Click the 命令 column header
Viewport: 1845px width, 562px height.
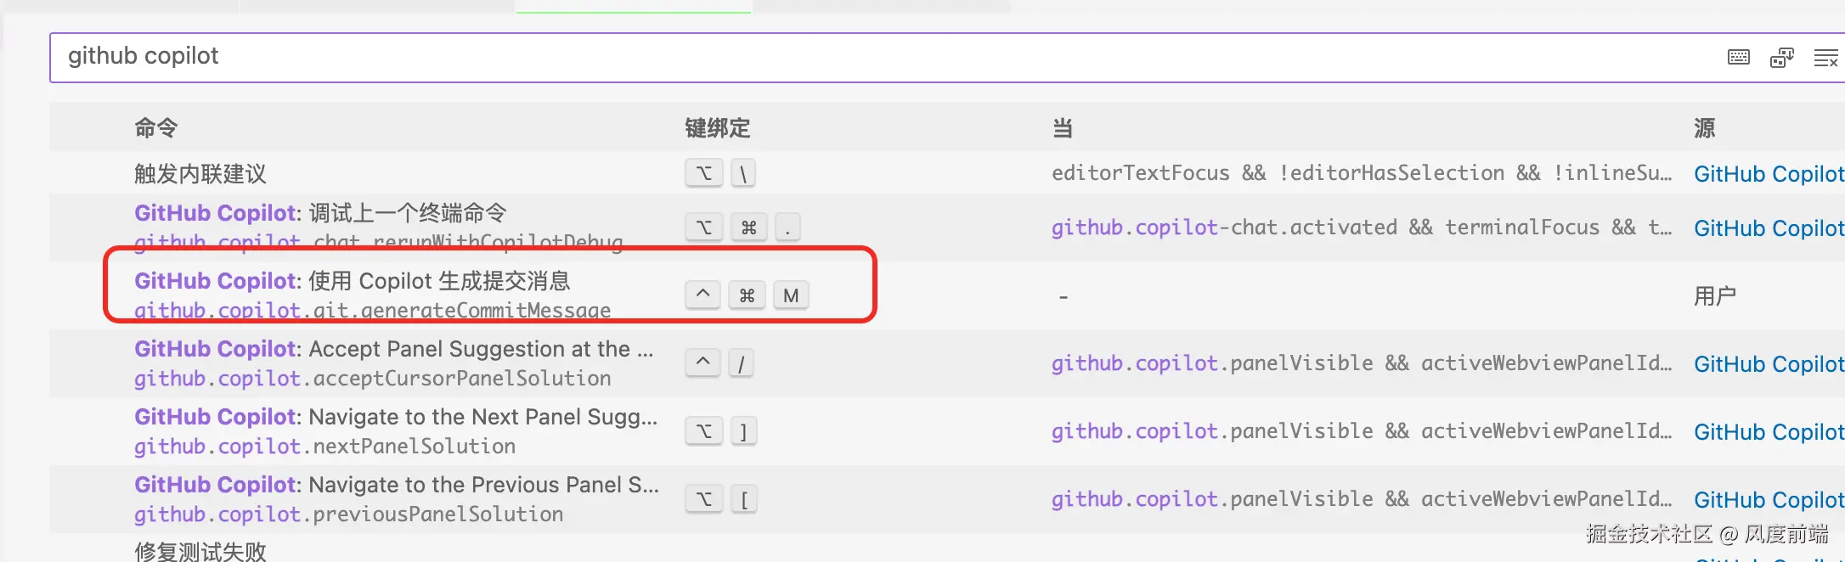156,128
